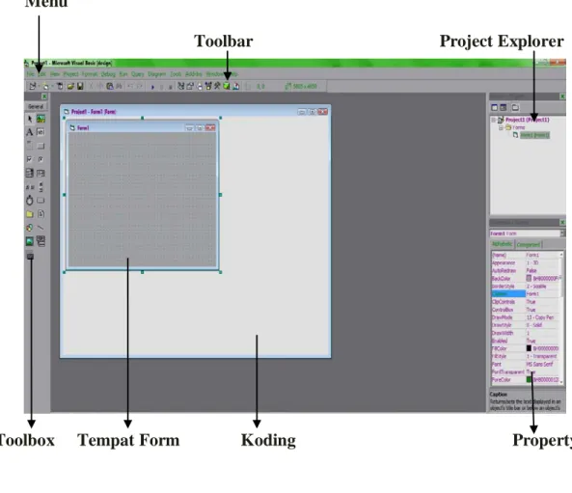Viewport: 572px width, 493px height.
Task: Select the Pointer tool in the toolbox
Action: 30,119
